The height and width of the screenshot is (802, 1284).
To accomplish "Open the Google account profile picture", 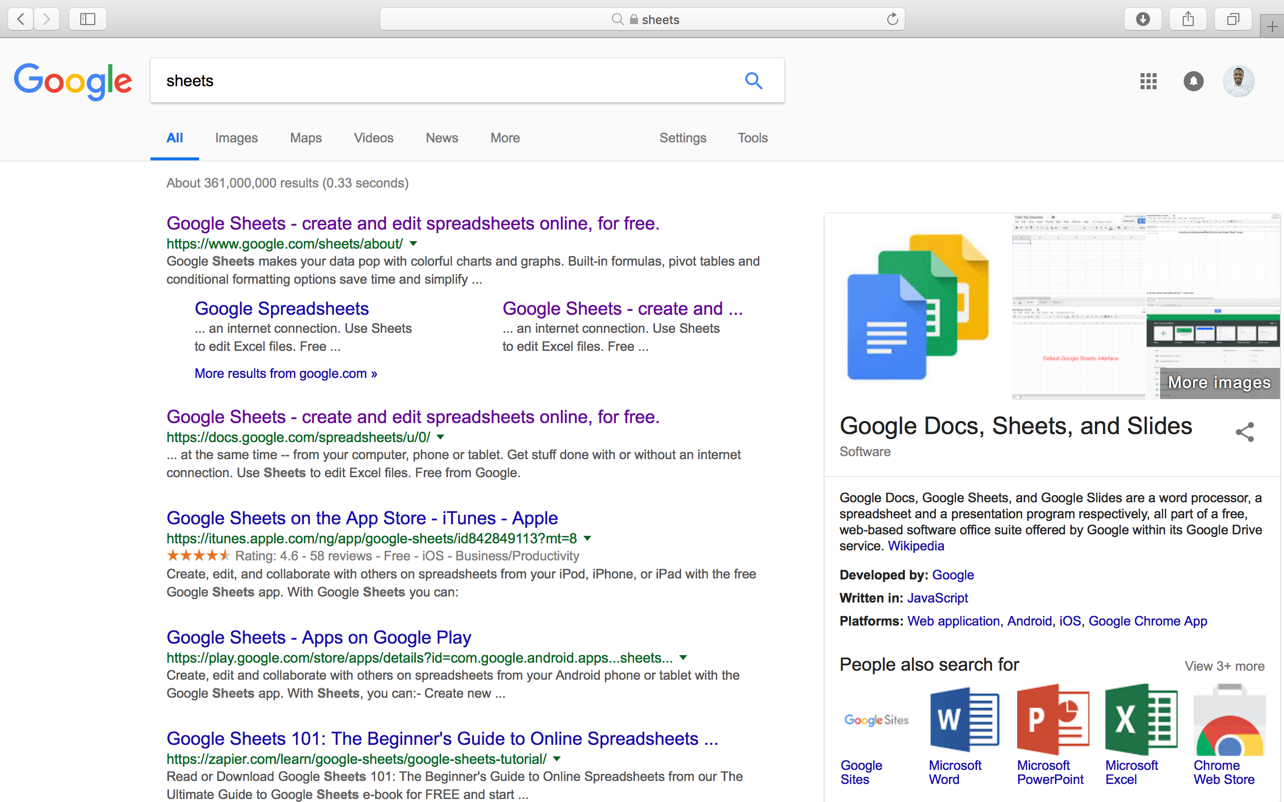I will [1238, 81].
